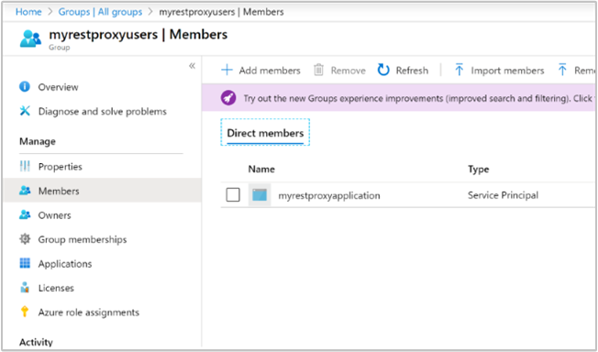Sort by the Type column header
This screenshot has height=352, width=598.
point(479,169)
